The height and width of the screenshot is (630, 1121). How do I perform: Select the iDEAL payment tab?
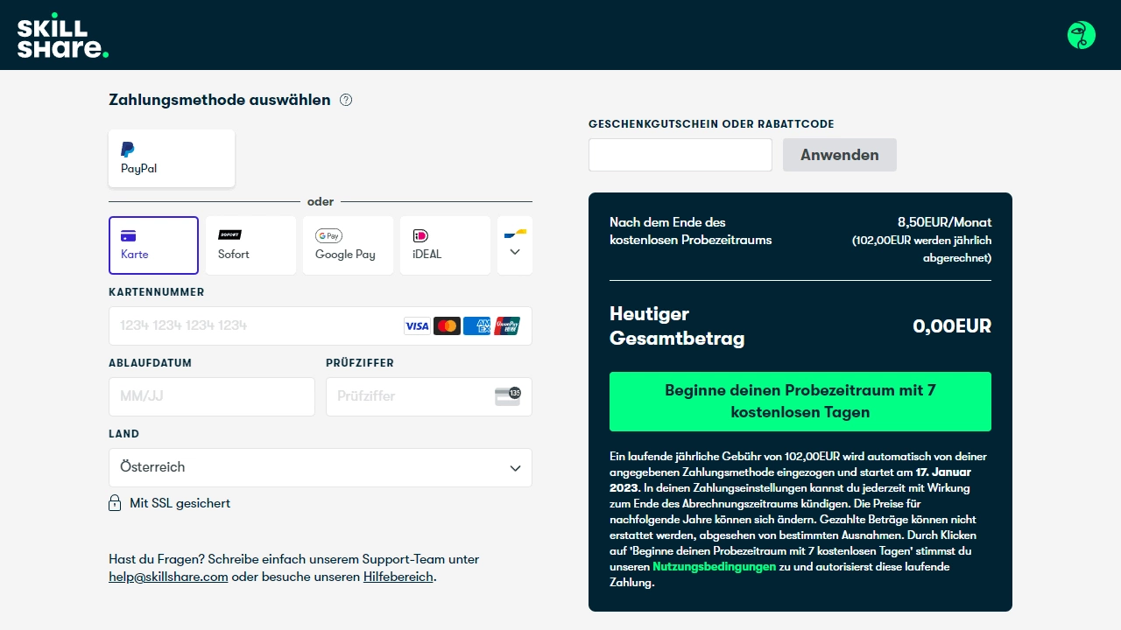tap(445, 246)
